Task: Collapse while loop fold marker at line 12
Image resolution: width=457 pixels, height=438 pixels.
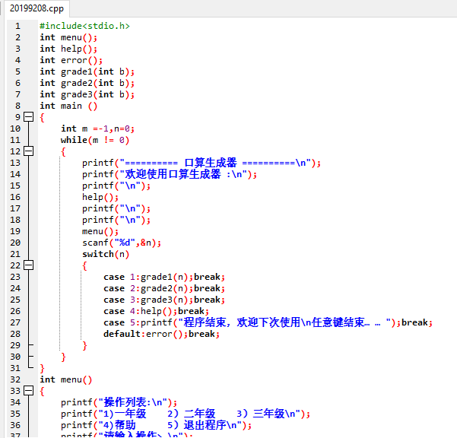Action: pyautogui.click(x=28, y=151)
